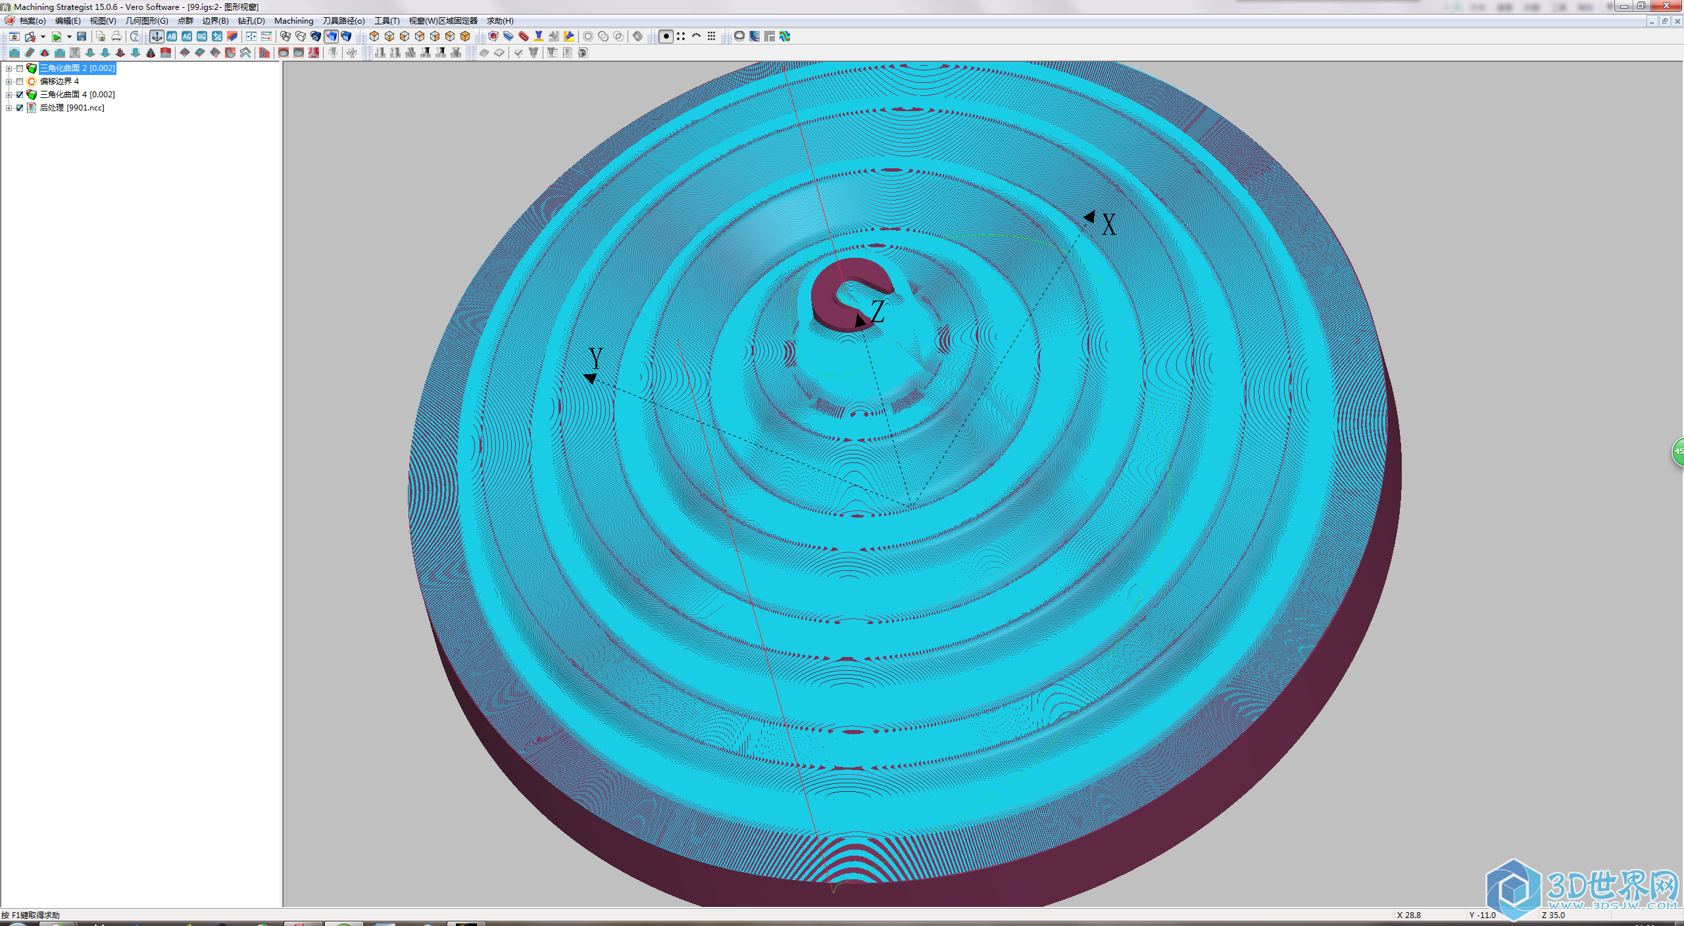
Task: Expand the 三角化曲面 4 tree node
Action: tap(9, 95)
